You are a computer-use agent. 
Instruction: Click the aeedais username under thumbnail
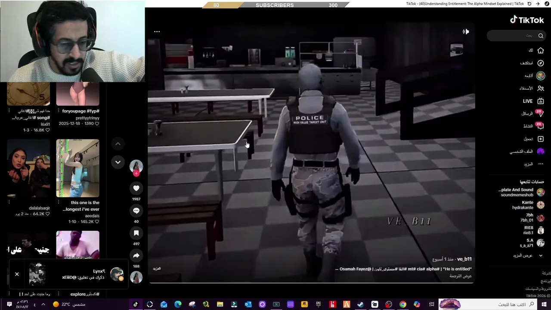click(92, 216)
